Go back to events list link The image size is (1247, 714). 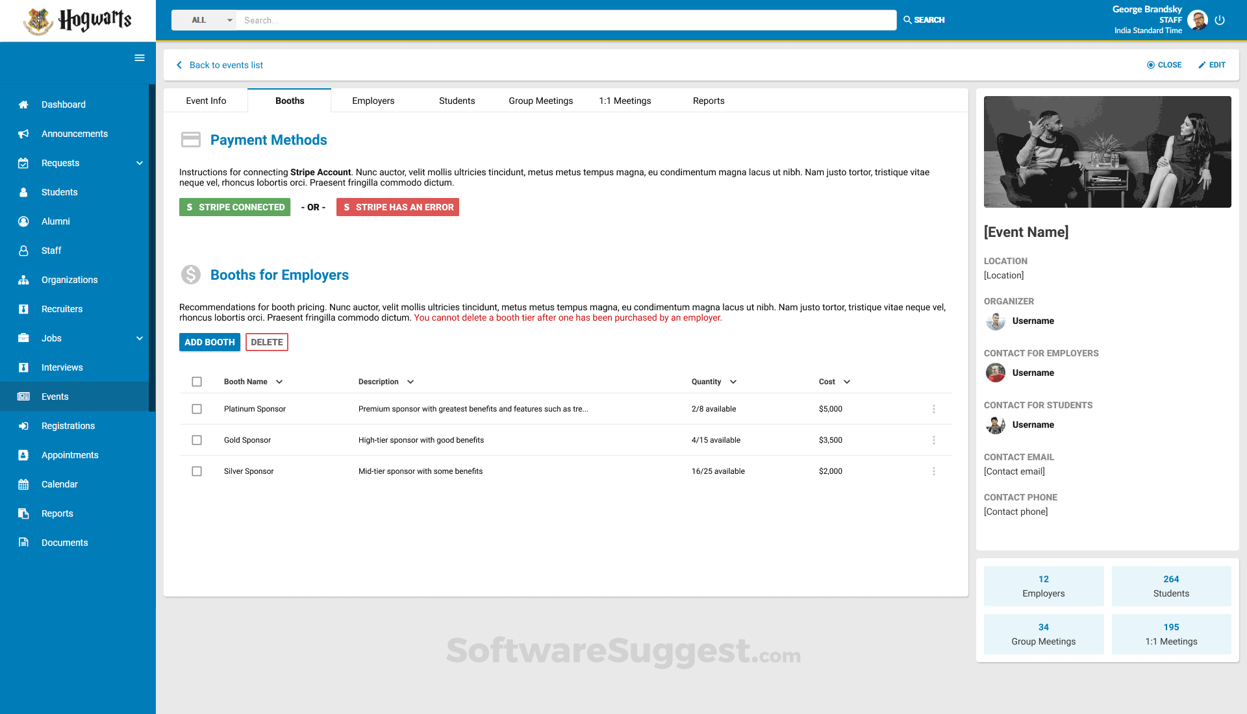[225, 65]
